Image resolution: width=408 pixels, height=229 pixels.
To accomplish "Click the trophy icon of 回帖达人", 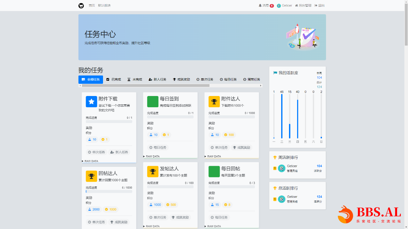I will 91,176.
